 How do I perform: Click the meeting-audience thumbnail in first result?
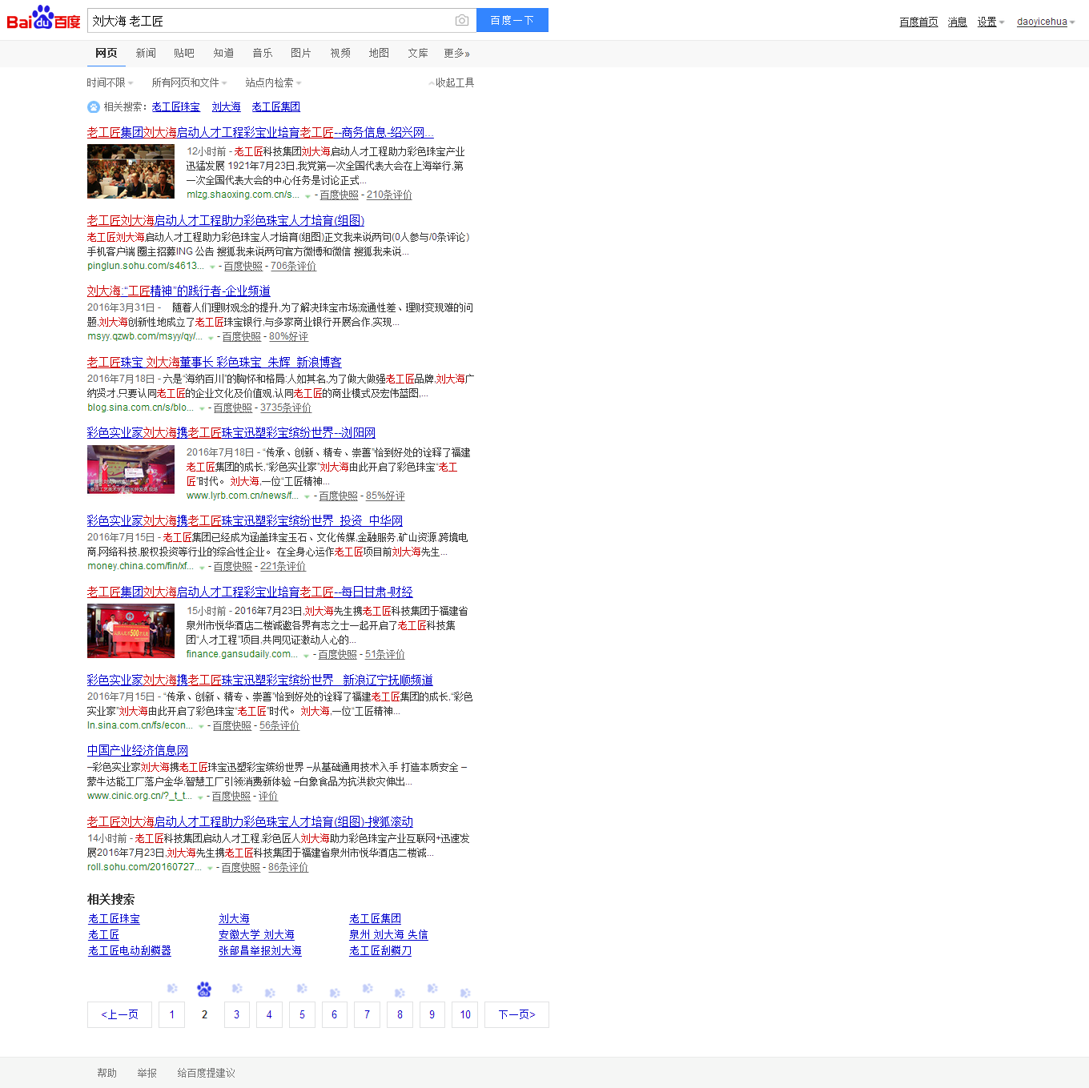tap(131, 171)
